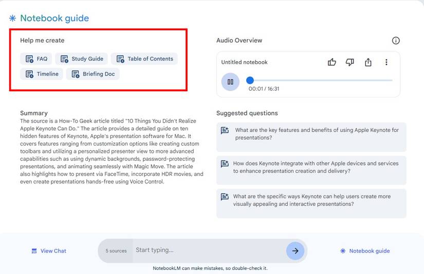
Task: Create an FAQ document
Action: 36,59
